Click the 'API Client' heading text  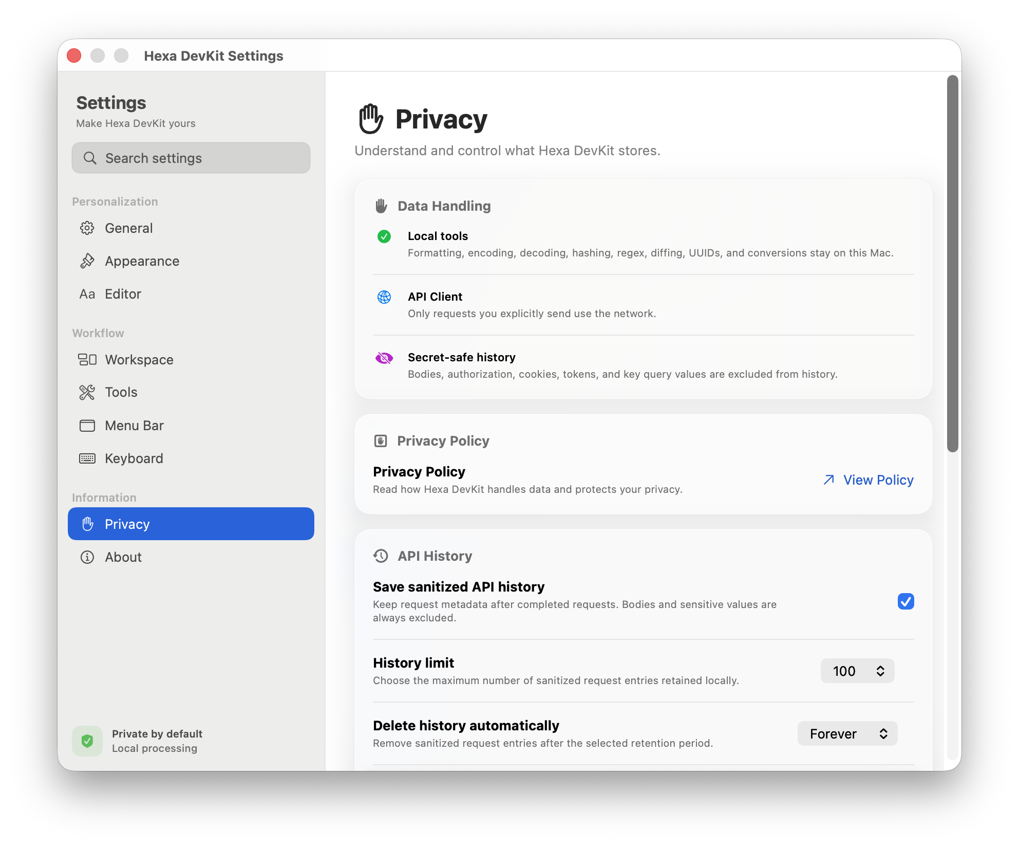tap(435, 297)
